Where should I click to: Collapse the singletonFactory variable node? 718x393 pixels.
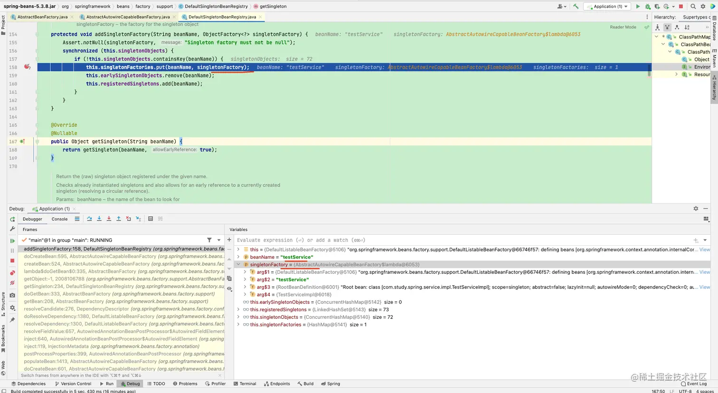(x=238, y=265)
